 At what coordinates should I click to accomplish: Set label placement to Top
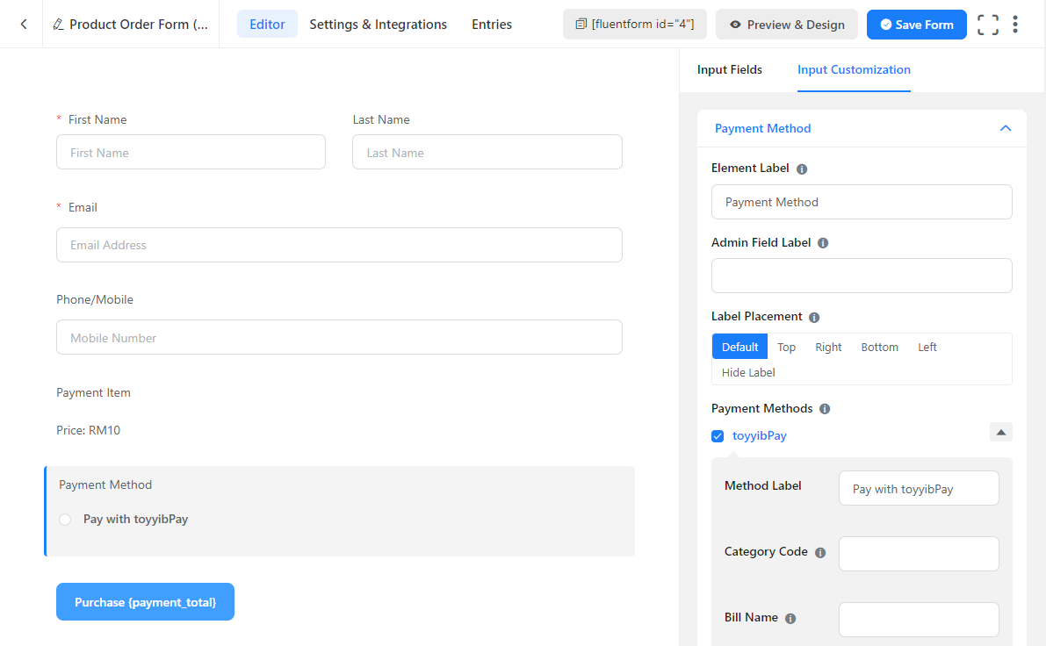point(786,347)
